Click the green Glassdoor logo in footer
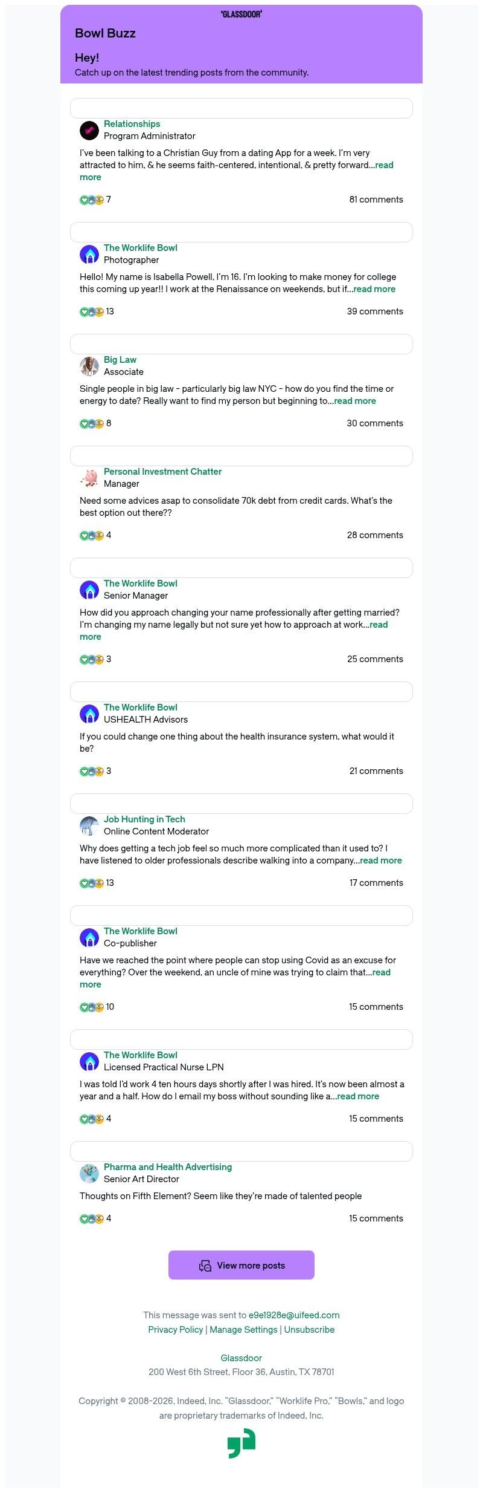 [241, 1443]
